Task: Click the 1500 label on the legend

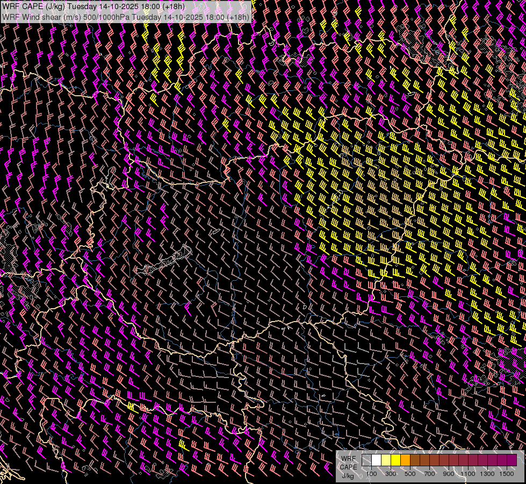Action: coord(507,474)
